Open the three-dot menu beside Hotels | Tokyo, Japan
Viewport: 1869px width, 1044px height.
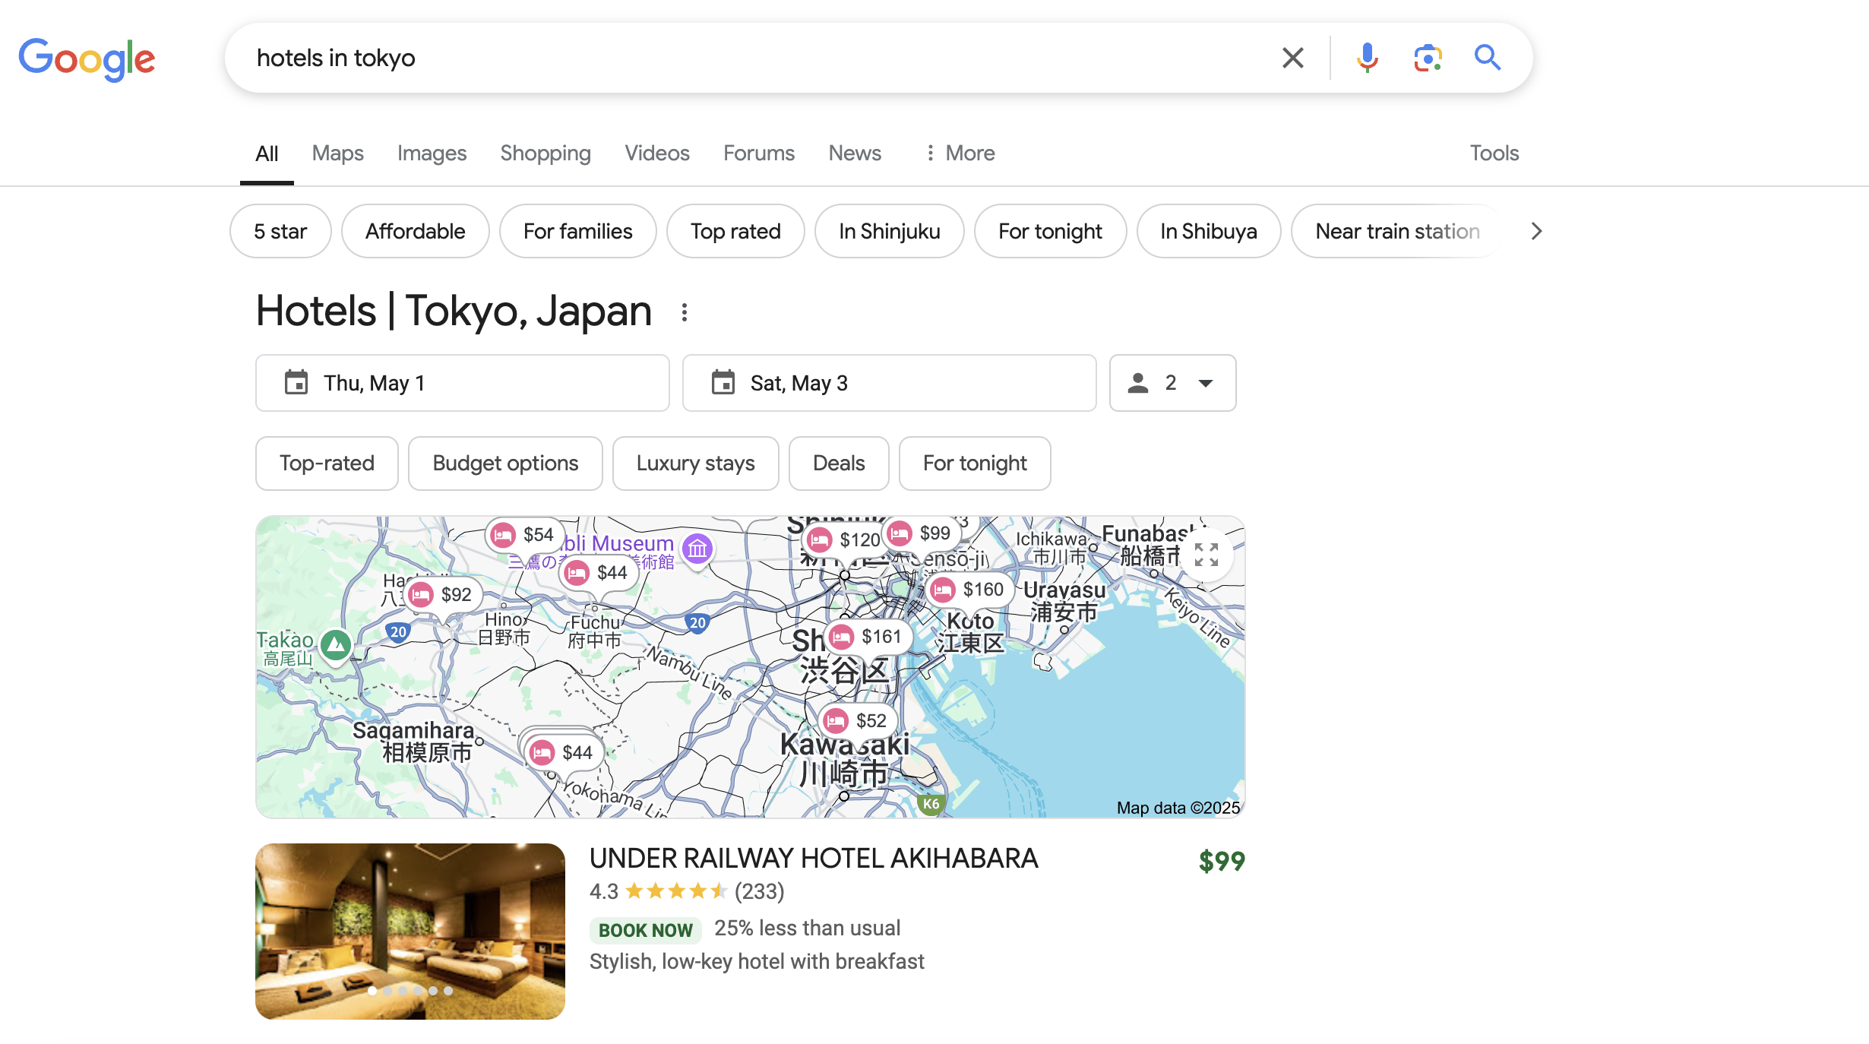tap(685, 312)
